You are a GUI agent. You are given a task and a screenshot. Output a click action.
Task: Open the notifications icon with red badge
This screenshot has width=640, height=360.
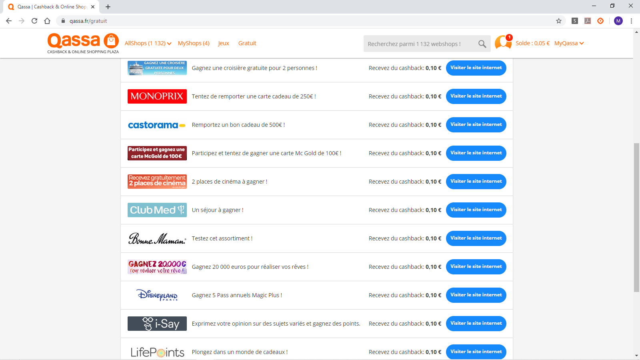coord(504,42)
